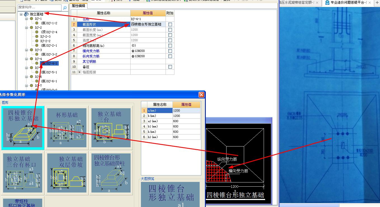Click the 其它钢筋 property link

click(x=89, y=61)
